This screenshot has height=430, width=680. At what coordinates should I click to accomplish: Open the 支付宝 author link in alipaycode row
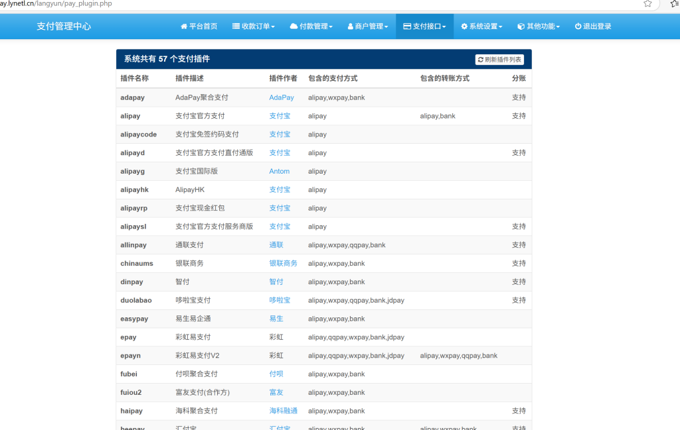(x=280, y=134)
